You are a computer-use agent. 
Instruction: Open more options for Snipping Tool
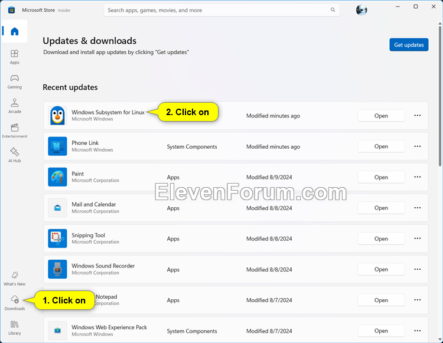pyautogui.click(x=417, y=239)
